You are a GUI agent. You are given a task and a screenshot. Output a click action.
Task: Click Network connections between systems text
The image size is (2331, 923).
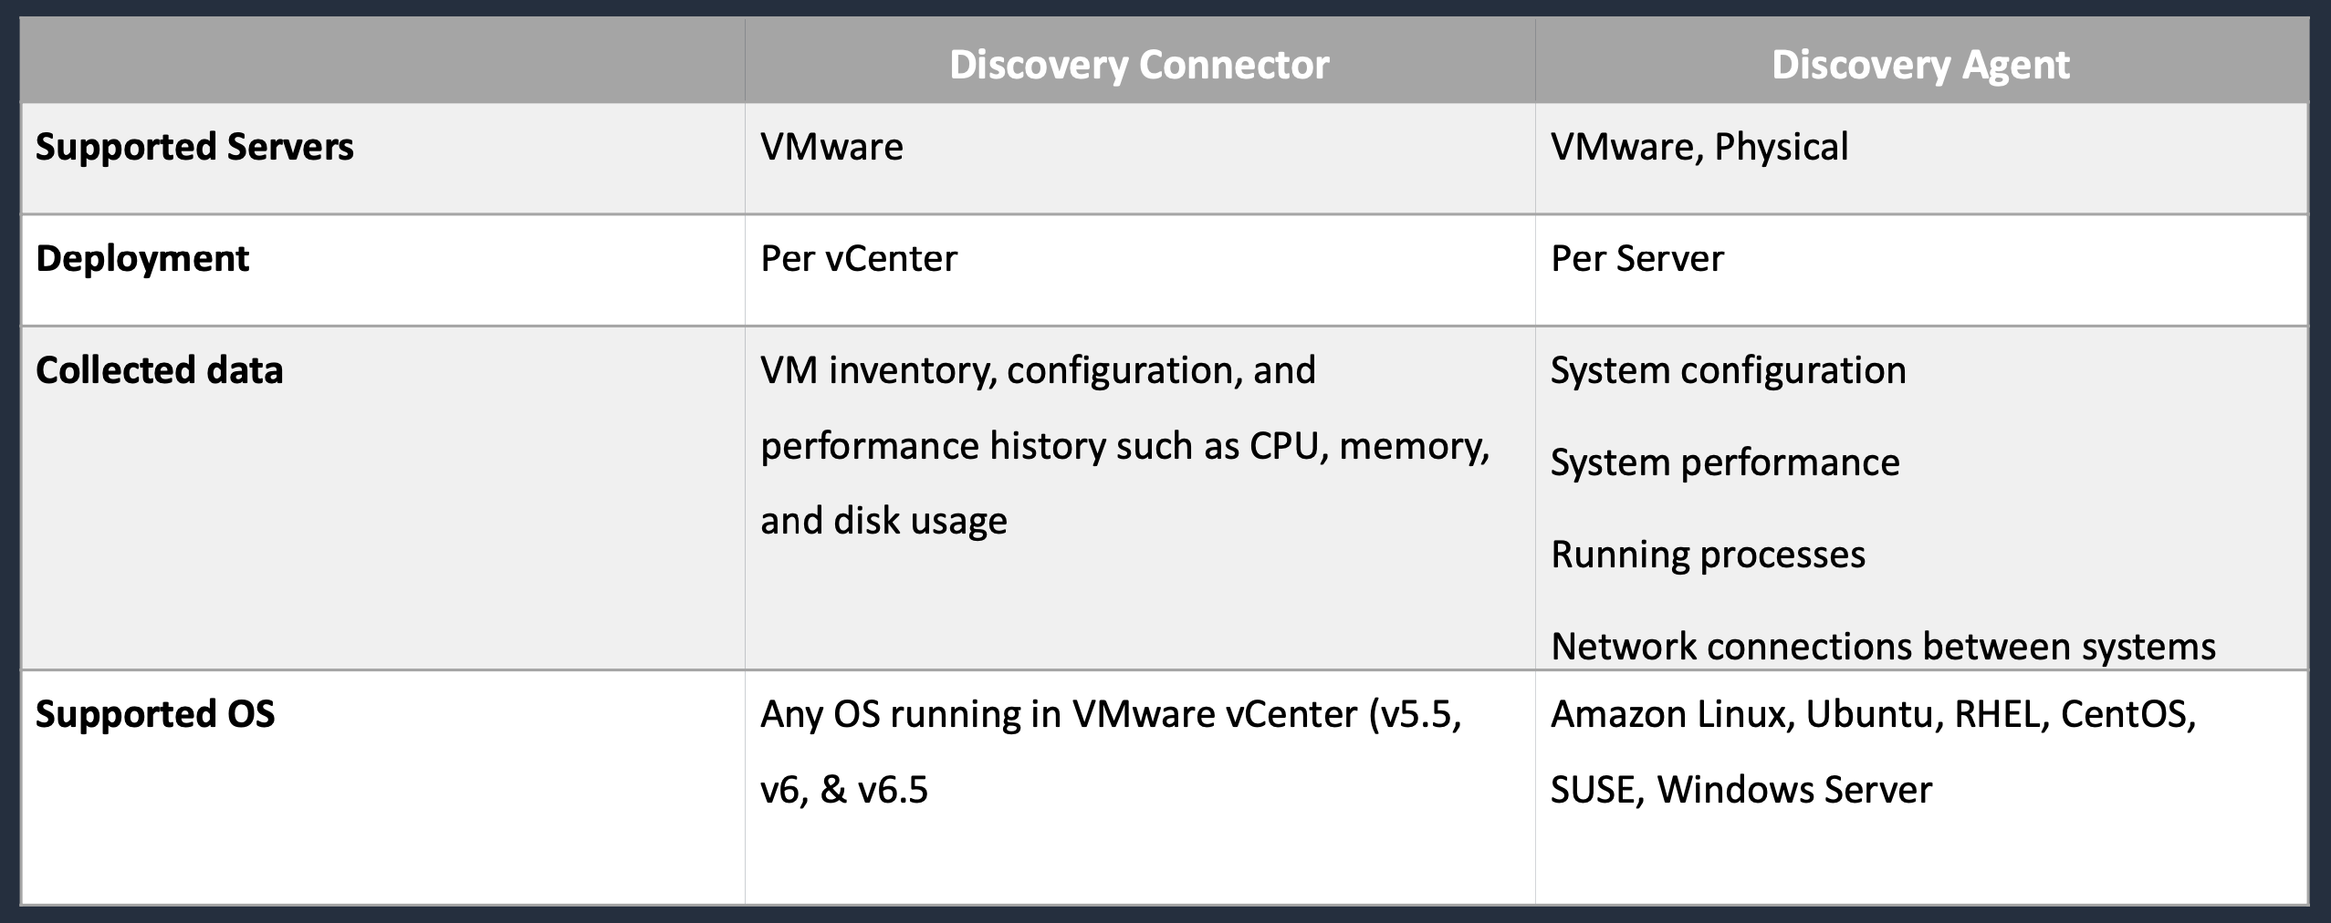coord(1883,647)
